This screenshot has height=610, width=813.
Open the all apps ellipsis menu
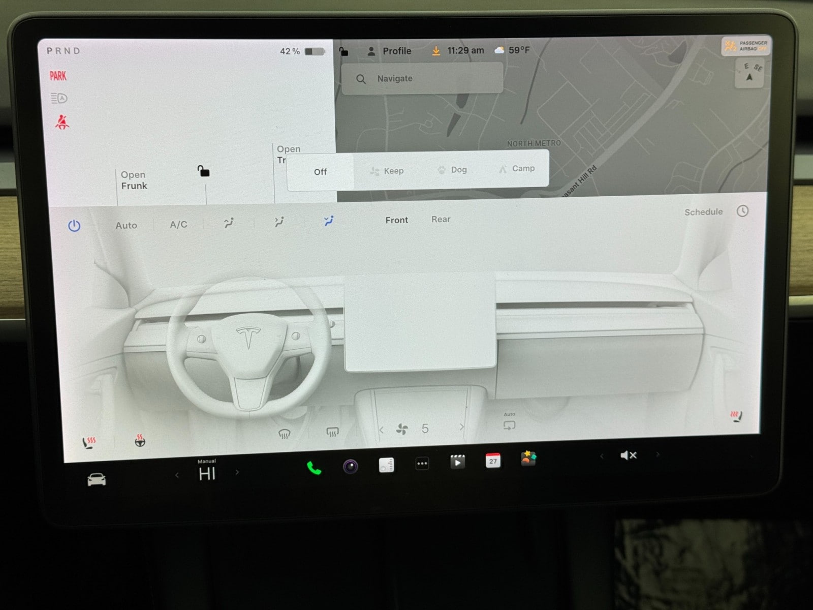tap(422, 464)
